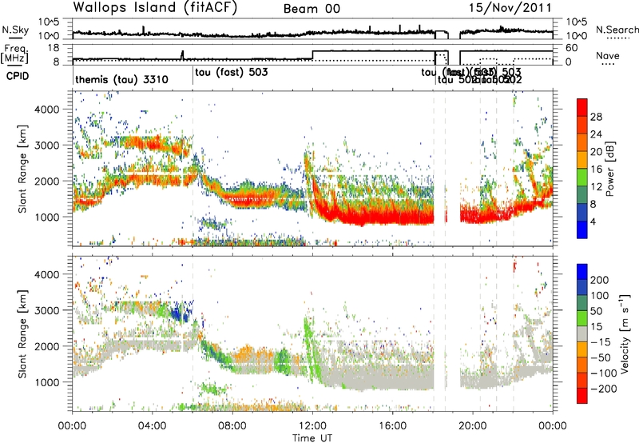The height and width of the screenshot is (443, 639).
Task: Click the 'Wallops Island (fitACF)' plot title
Action: tap(155, 8)
